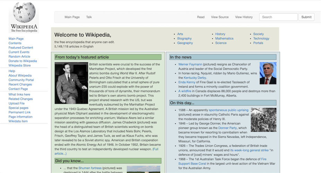
Task: Open the Donner Party link
Action: coord(227,128)
